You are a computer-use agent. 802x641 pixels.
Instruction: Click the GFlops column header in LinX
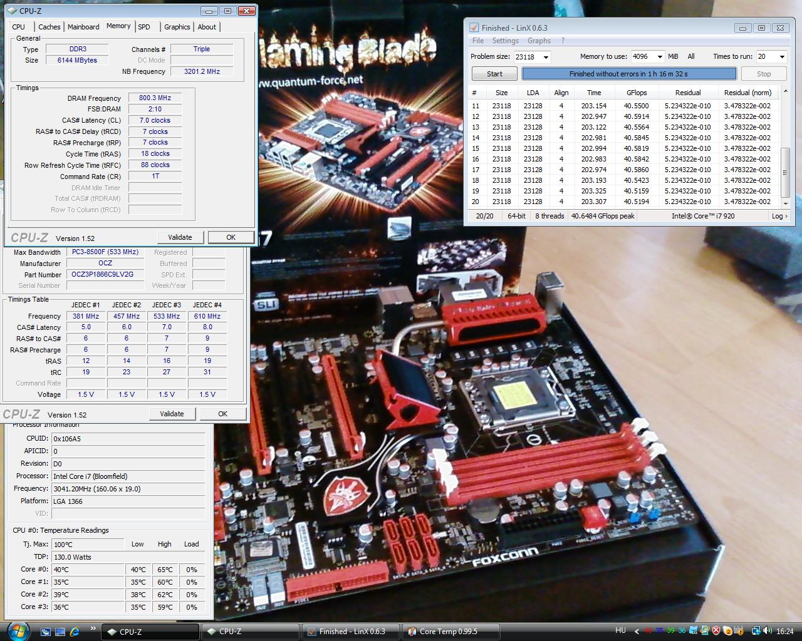click(x=637, y=93)
